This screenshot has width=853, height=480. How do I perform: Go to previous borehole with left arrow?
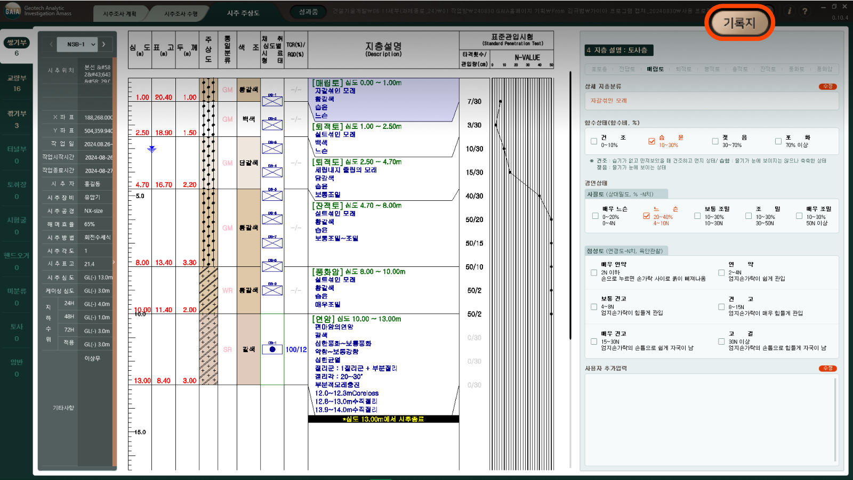(51, 44)
